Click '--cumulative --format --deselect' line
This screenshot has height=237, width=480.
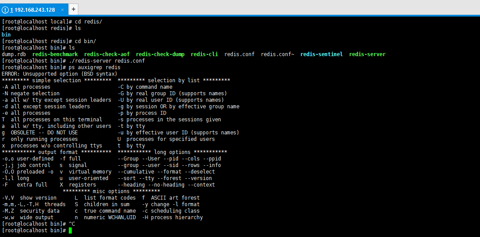166,172
